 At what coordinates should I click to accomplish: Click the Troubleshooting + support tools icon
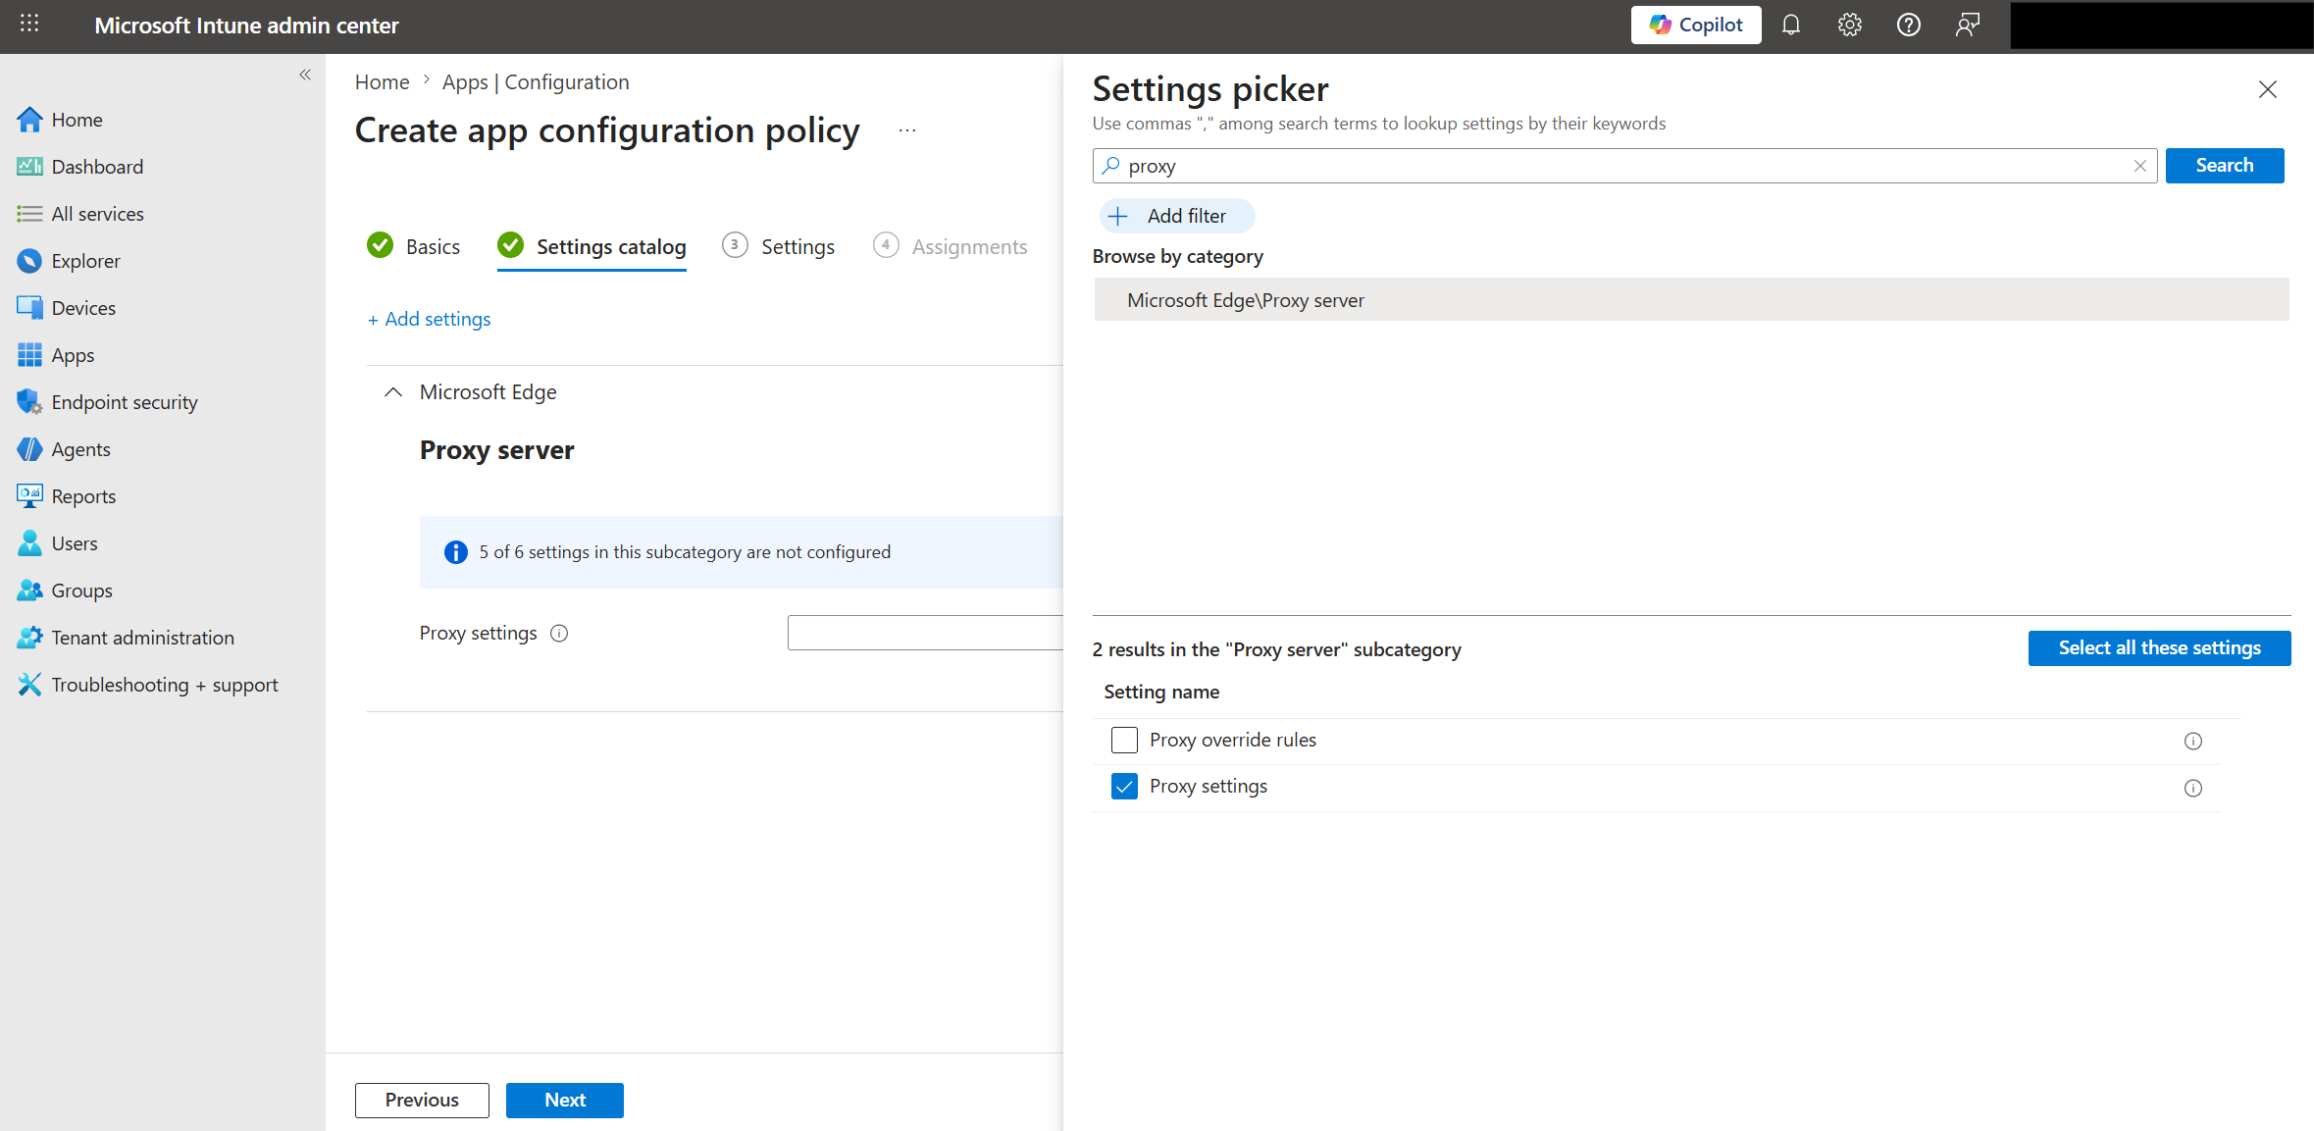click(29, 685)
